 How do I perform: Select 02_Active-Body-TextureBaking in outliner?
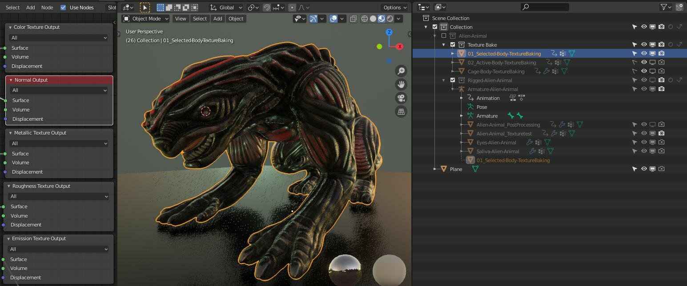click(x=502, y=63)
